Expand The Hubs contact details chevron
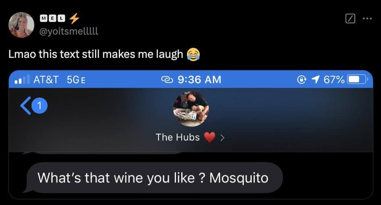The image size is (381, 205). coord(222,138)
